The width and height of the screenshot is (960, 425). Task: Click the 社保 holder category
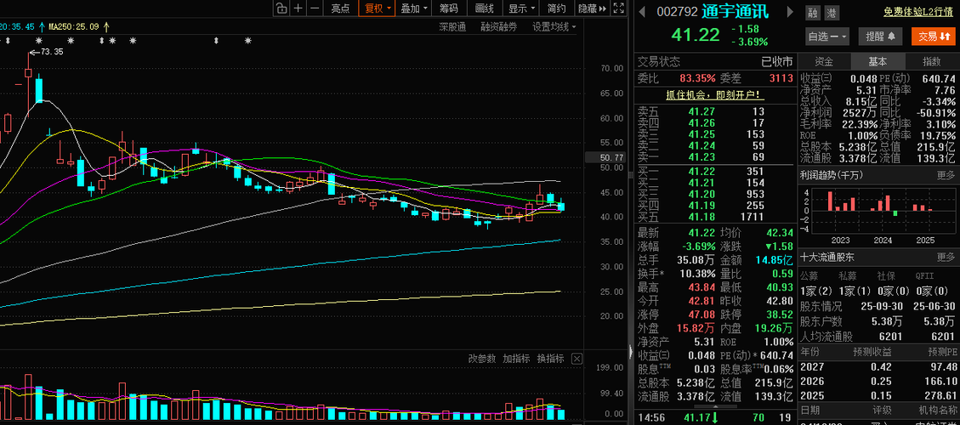pyautogui.click(x=886, y=275)
